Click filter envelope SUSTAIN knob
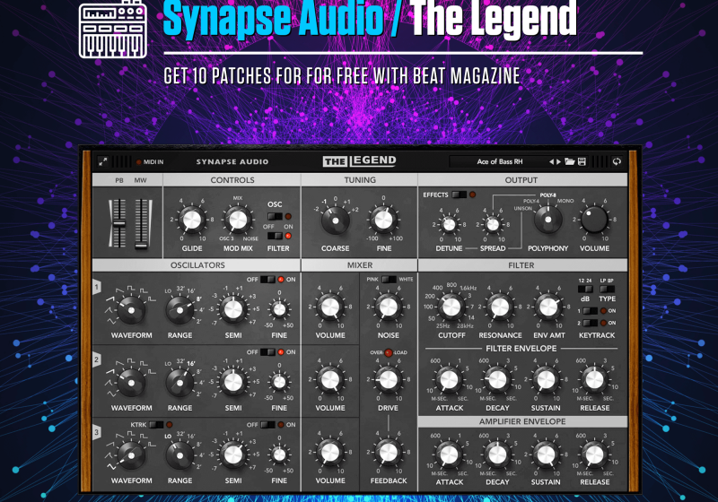Screen dimensions: 718x502 click(546, 379)
